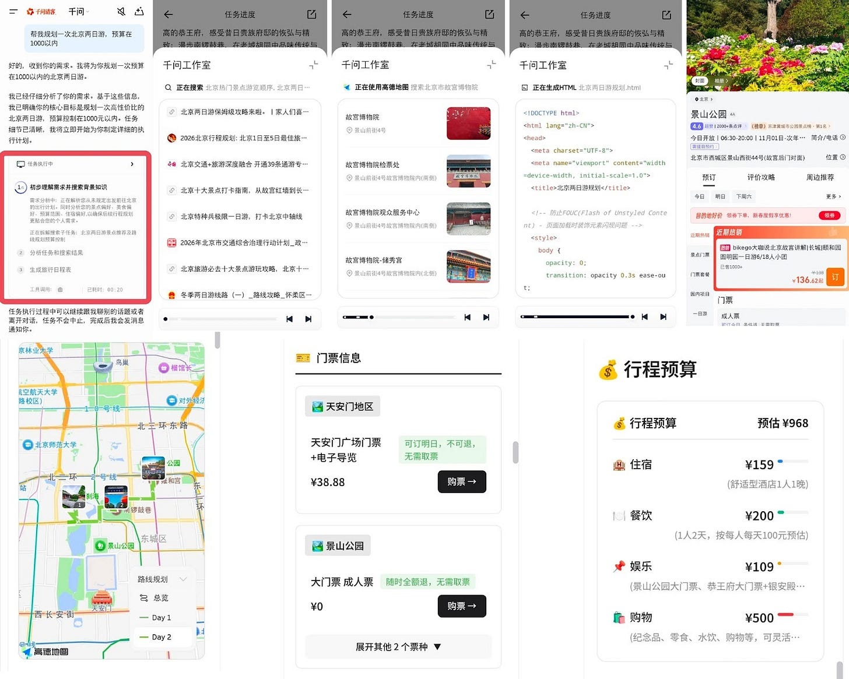Open 相册 album on 景山公园 photo
Image resolution: width=849 pixels, height=679 pixels.
721,80
